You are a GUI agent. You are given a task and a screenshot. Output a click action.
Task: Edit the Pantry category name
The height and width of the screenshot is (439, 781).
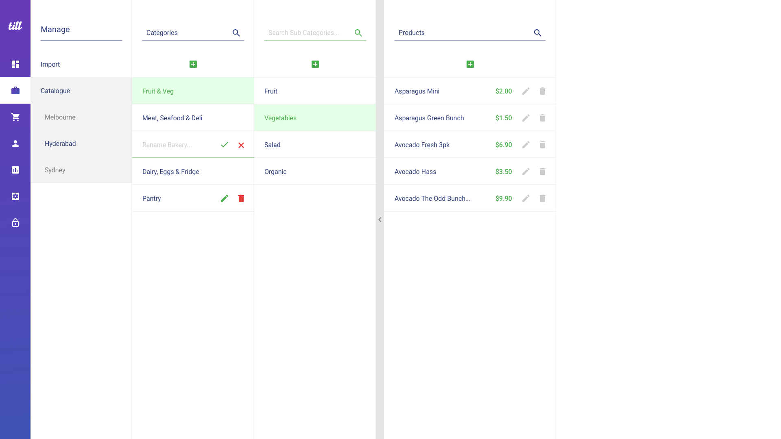(225, 198)
